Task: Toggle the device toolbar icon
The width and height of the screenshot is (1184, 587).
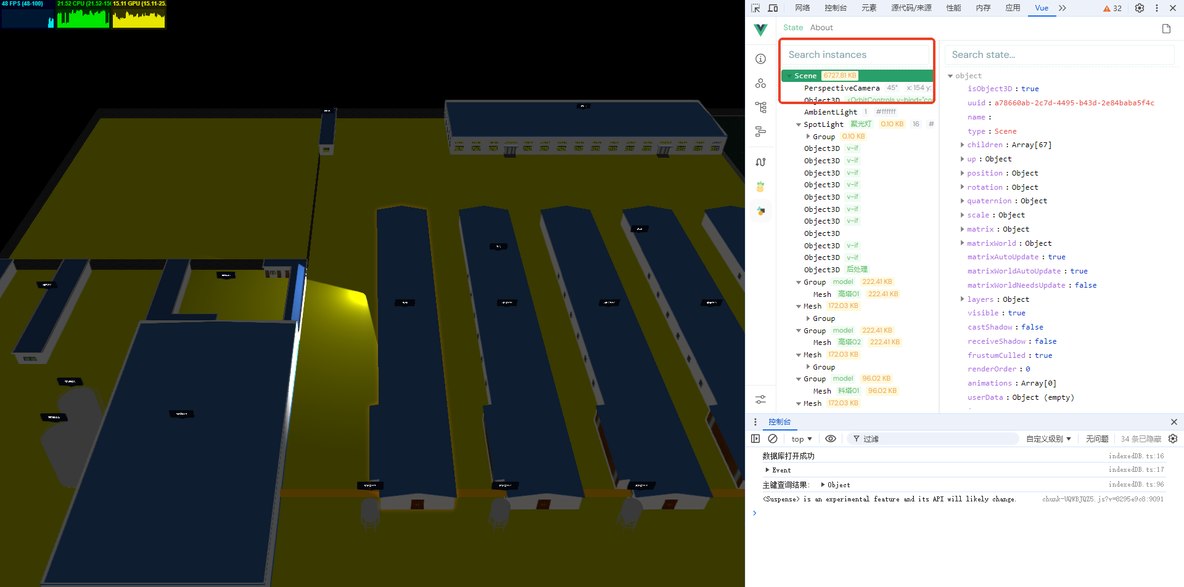Action: coord(773,8)
